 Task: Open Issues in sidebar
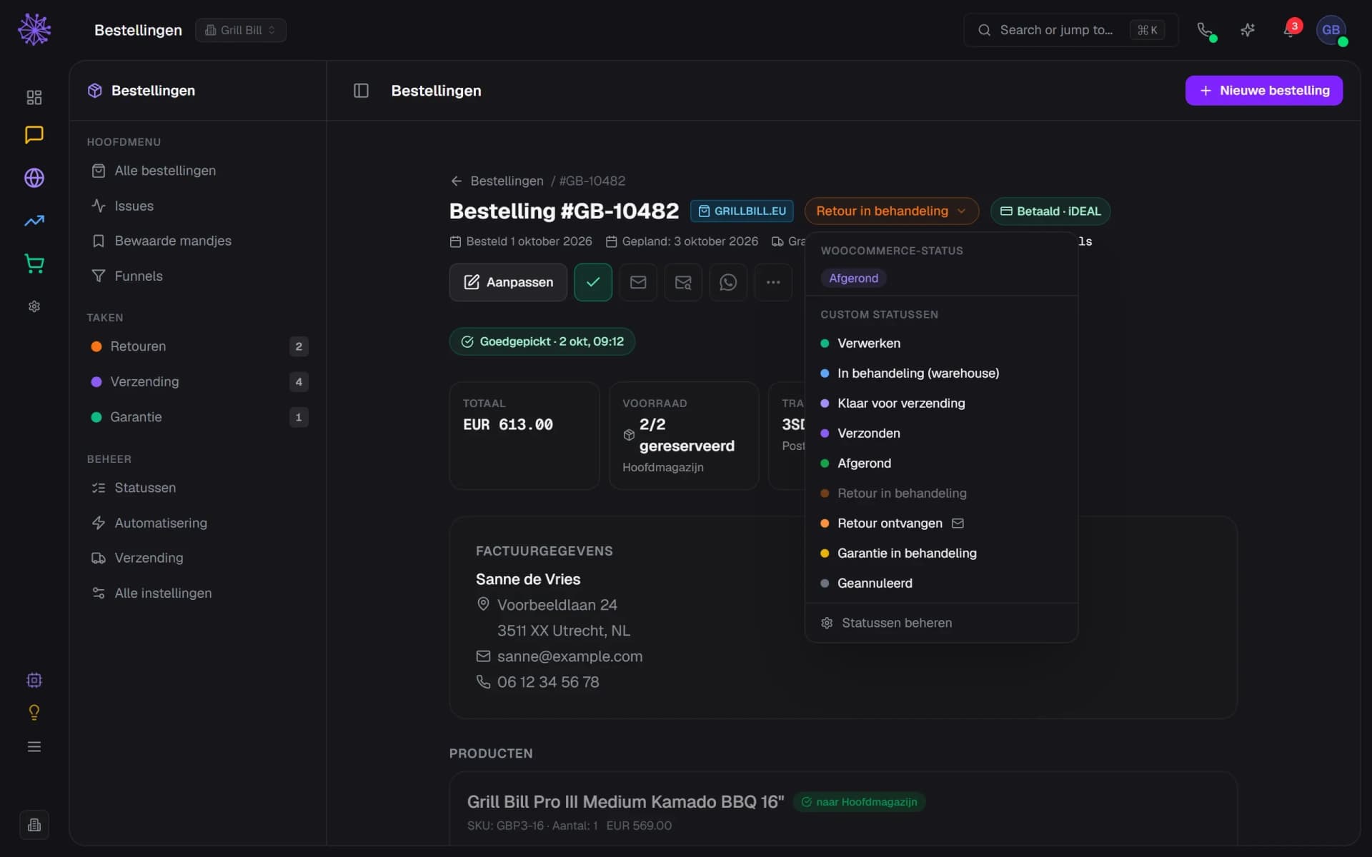(197, 206)
